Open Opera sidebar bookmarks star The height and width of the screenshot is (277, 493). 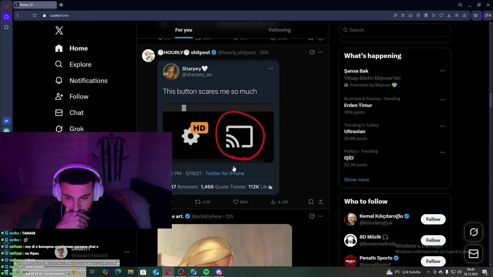tap(6, 27)
